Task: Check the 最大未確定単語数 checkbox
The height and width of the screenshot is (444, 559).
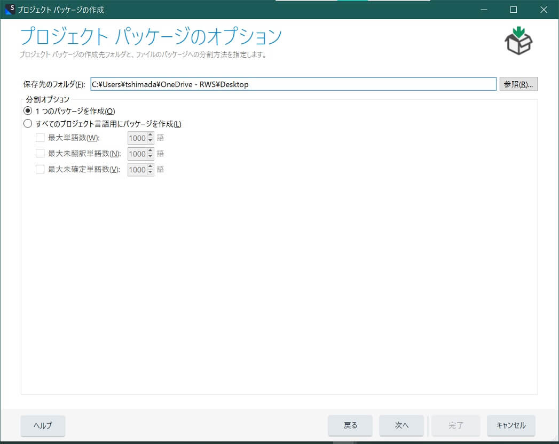Action: click(40, 169)
